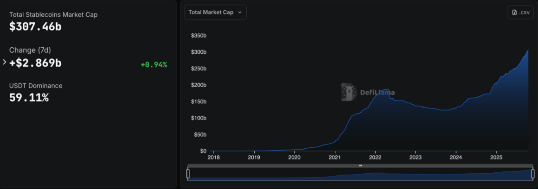The width and height of the screenshot is (538, 189).
Task: Select the $307.46b market cap value
Action: pyautogui.click(x=35, y=27)
